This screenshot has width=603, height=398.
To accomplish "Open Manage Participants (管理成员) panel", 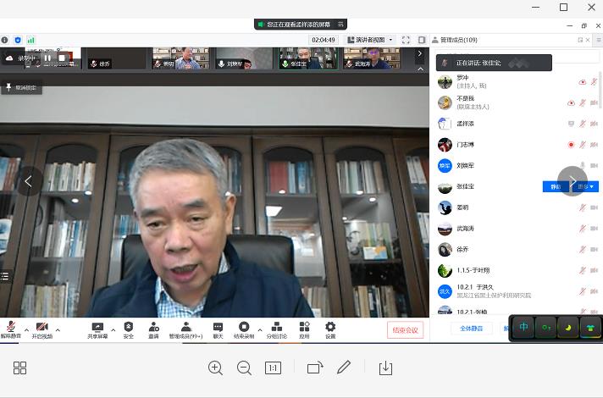I will click(x=185, y=327).
